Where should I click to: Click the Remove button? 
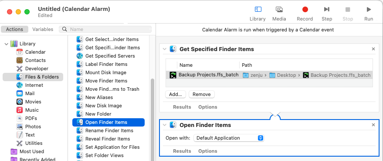coord(201,94)
